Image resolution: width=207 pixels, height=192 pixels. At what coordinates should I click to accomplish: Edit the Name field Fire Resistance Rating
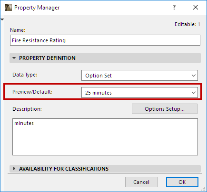[x=105, y=40]
